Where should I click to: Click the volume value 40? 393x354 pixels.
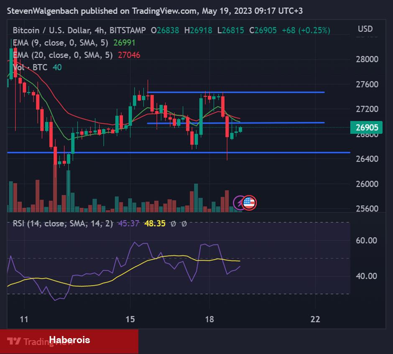pos(57,67)
